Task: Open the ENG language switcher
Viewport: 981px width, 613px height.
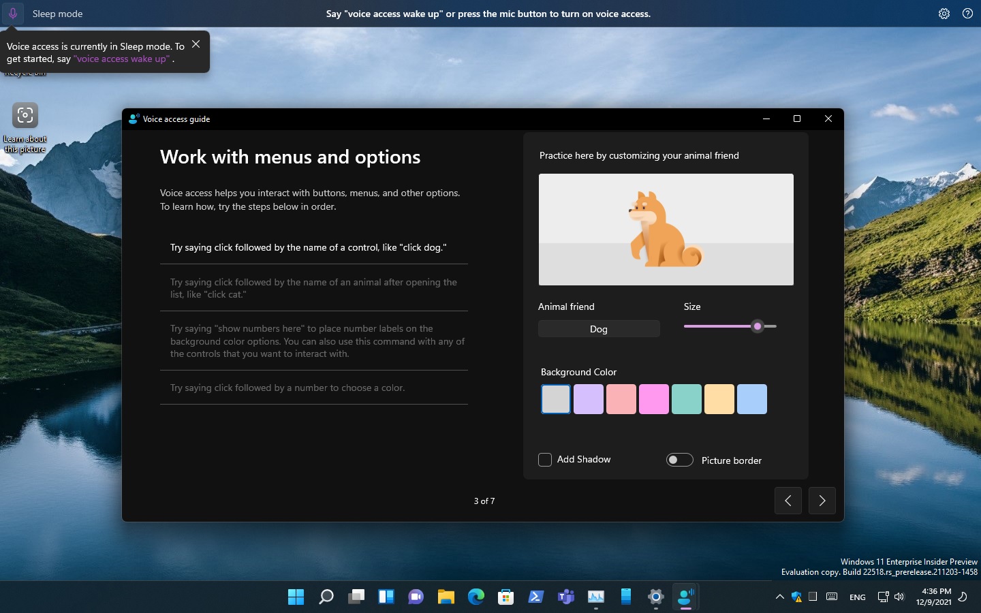Action: tap(857, 597)
